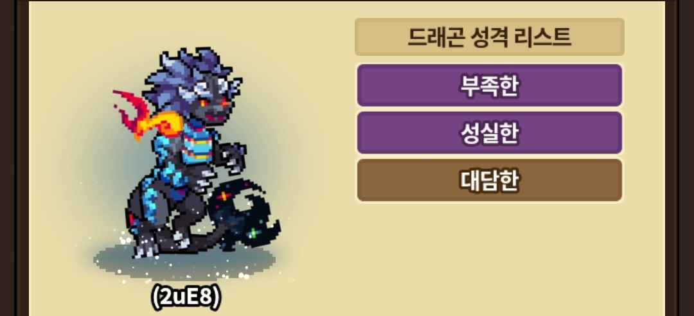This screenshot has width=694, height=316.
Task: Select the 부족한 personality button
Action: (x=490, y=85)
